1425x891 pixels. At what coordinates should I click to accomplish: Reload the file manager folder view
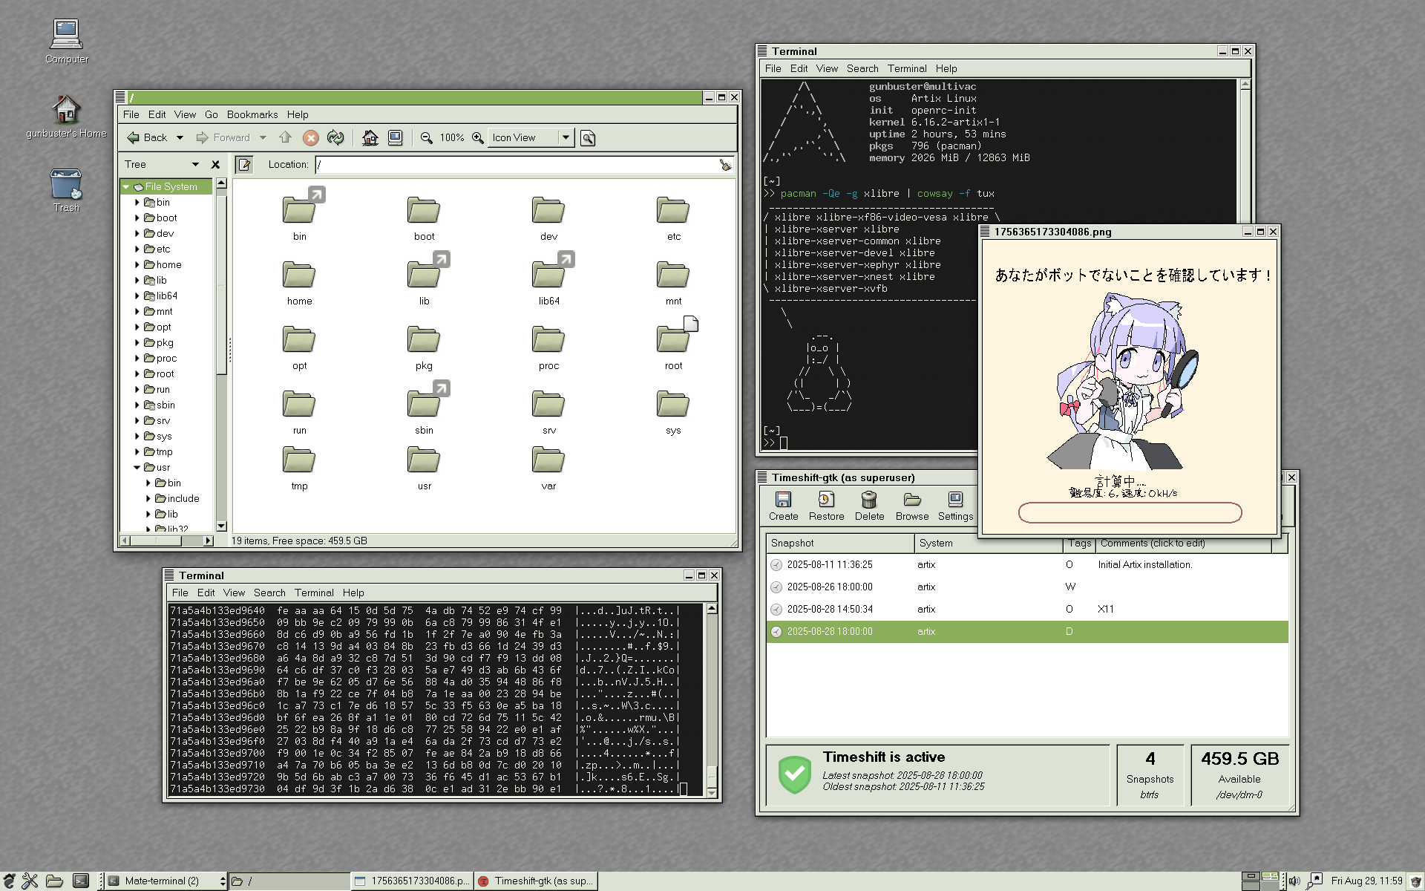(335, 137)
